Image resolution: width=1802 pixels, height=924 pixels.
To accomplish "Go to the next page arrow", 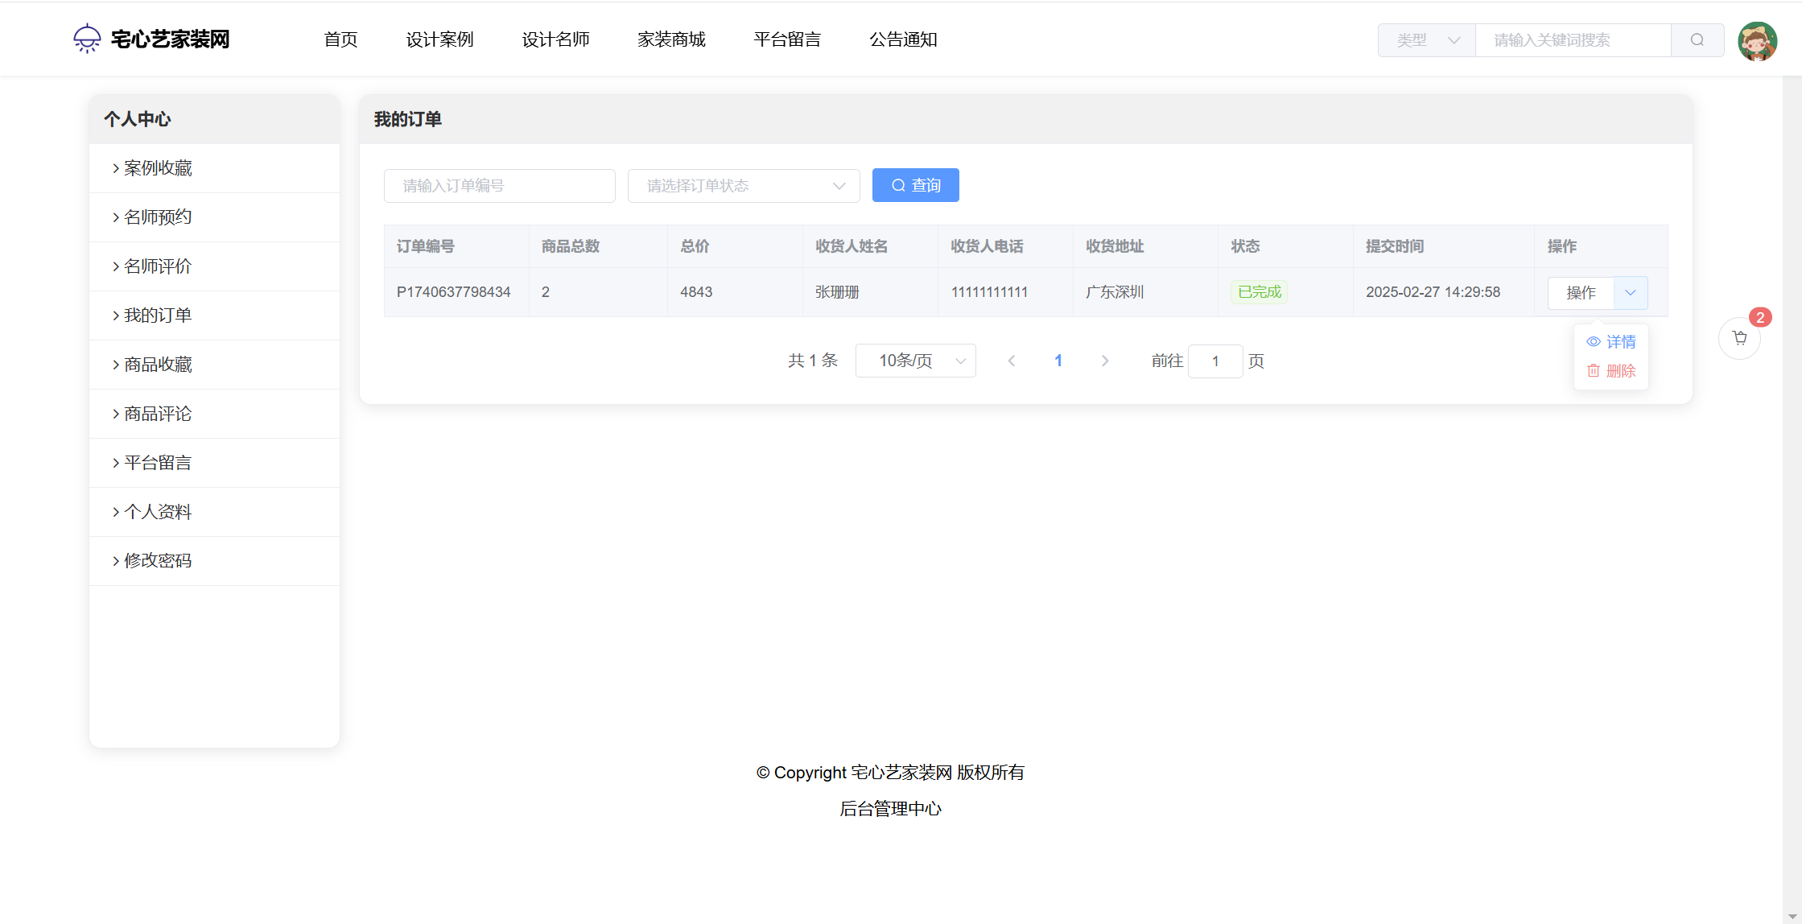I will (1105, 361).
